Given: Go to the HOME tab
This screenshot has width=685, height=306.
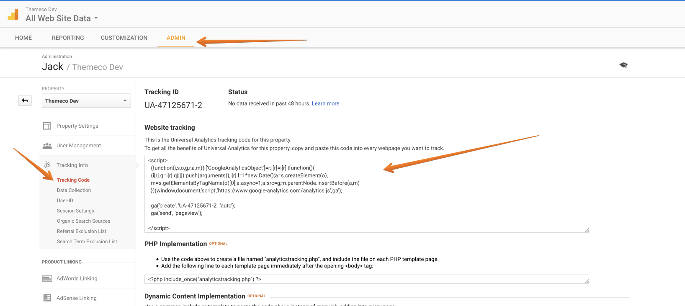Looking at the screenshot, I should click(23, 38).
